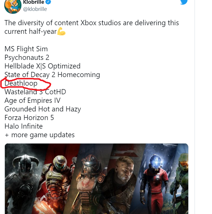Open the @klobrille handle link
This screenshot has height=214, width=212.
pyautogui.click(x=35, y=9)
